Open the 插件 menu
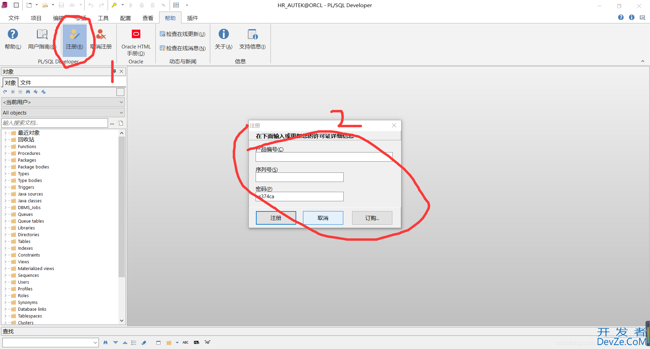The image size is (650, 349). pos(193,18)
